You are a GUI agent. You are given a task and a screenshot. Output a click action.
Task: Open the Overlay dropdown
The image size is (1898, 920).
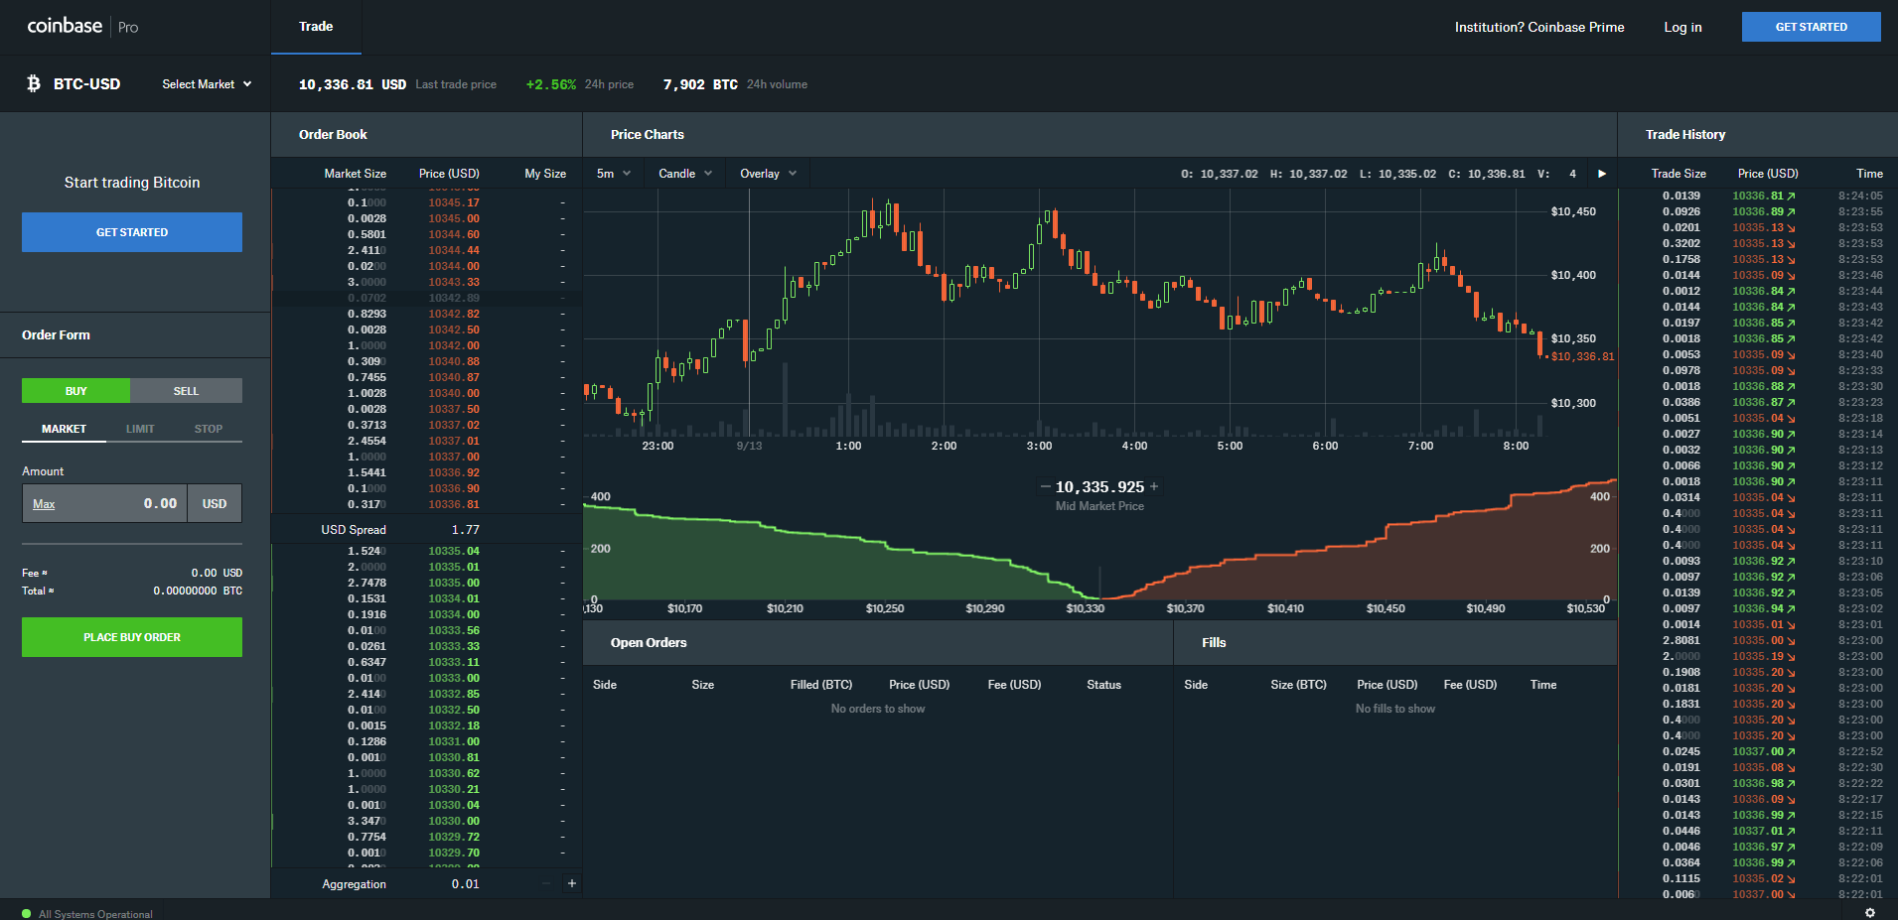[x=769, y=174]
